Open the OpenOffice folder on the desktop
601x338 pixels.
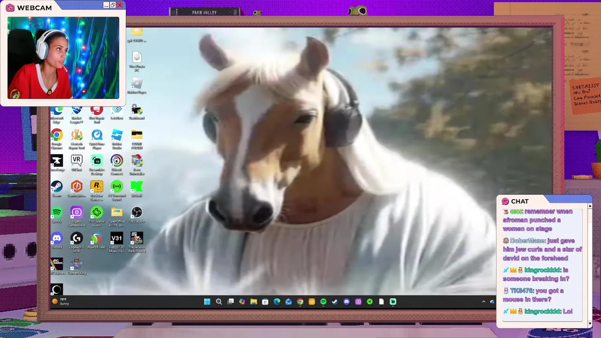(x=117, y=216)
